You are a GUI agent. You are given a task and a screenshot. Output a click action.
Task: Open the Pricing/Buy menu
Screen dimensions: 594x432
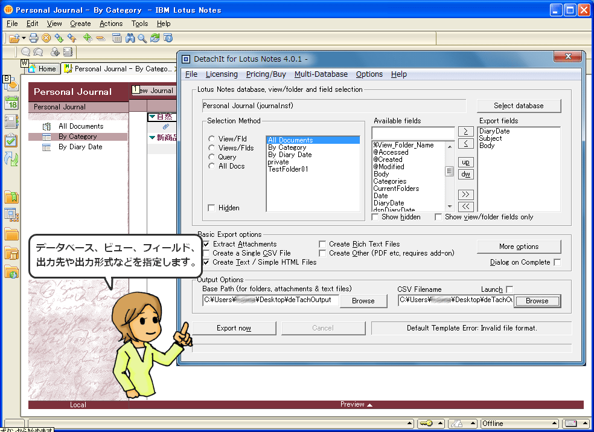click(266, 74)
